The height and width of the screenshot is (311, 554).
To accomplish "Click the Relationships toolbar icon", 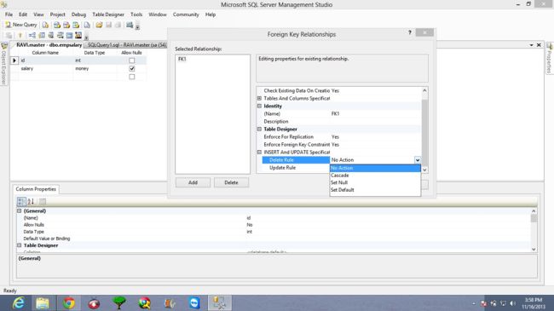I will (32, 35).
